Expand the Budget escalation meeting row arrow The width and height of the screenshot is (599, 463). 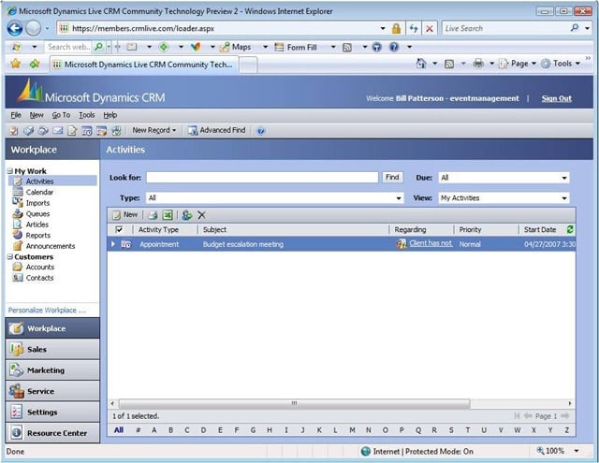pos(112,244)
